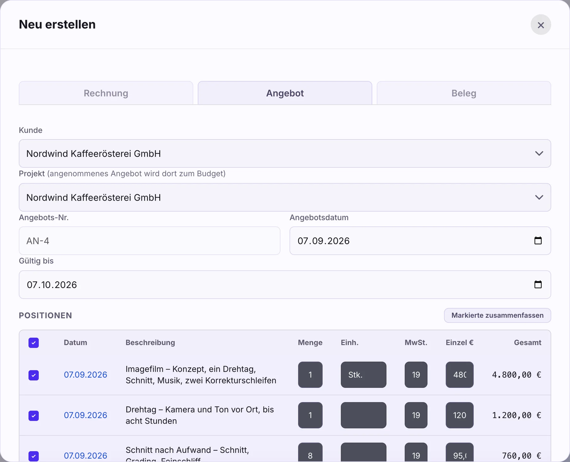Image resolution: width=570 pixels, height=462 pixels.
Task: Switch to the Beleg tab
Action: click(x=464, y=93)
